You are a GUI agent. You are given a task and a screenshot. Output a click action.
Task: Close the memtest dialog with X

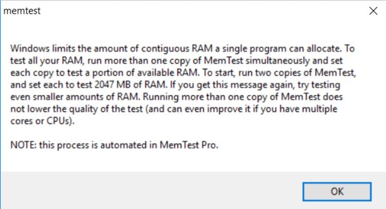point(372,10)
